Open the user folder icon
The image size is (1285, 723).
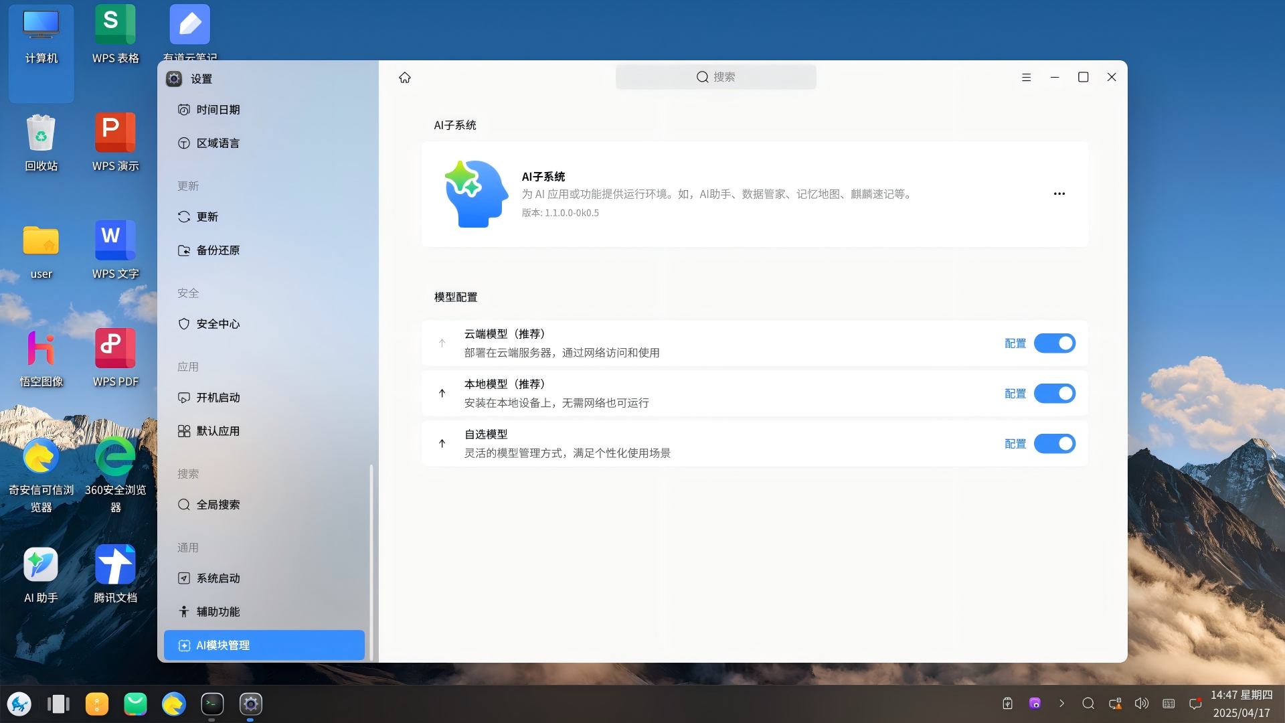pos(41,252)
